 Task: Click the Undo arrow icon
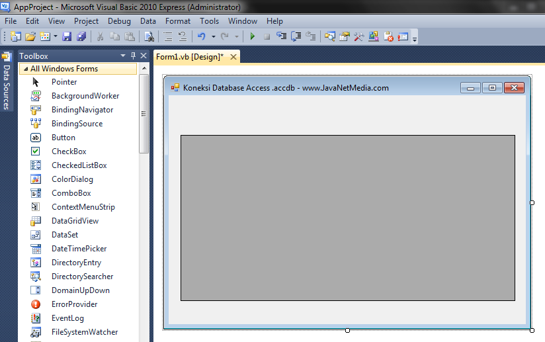tap(202, 36)
